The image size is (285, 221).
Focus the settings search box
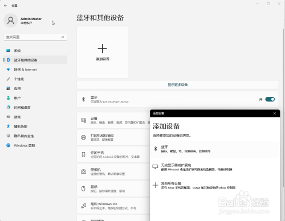tap(35, 37)
